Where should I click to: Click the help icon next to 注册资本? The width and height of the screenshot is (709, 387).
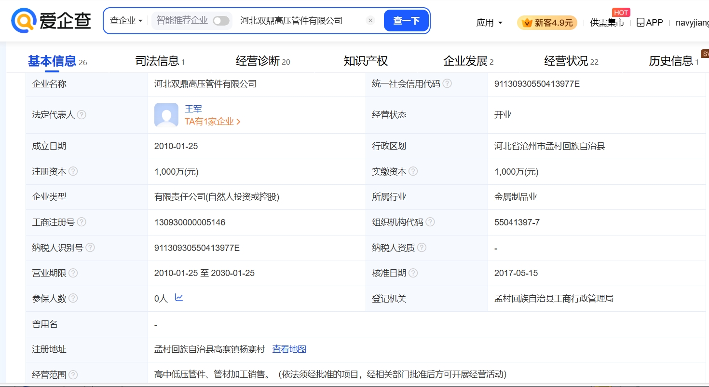(73, 171)
